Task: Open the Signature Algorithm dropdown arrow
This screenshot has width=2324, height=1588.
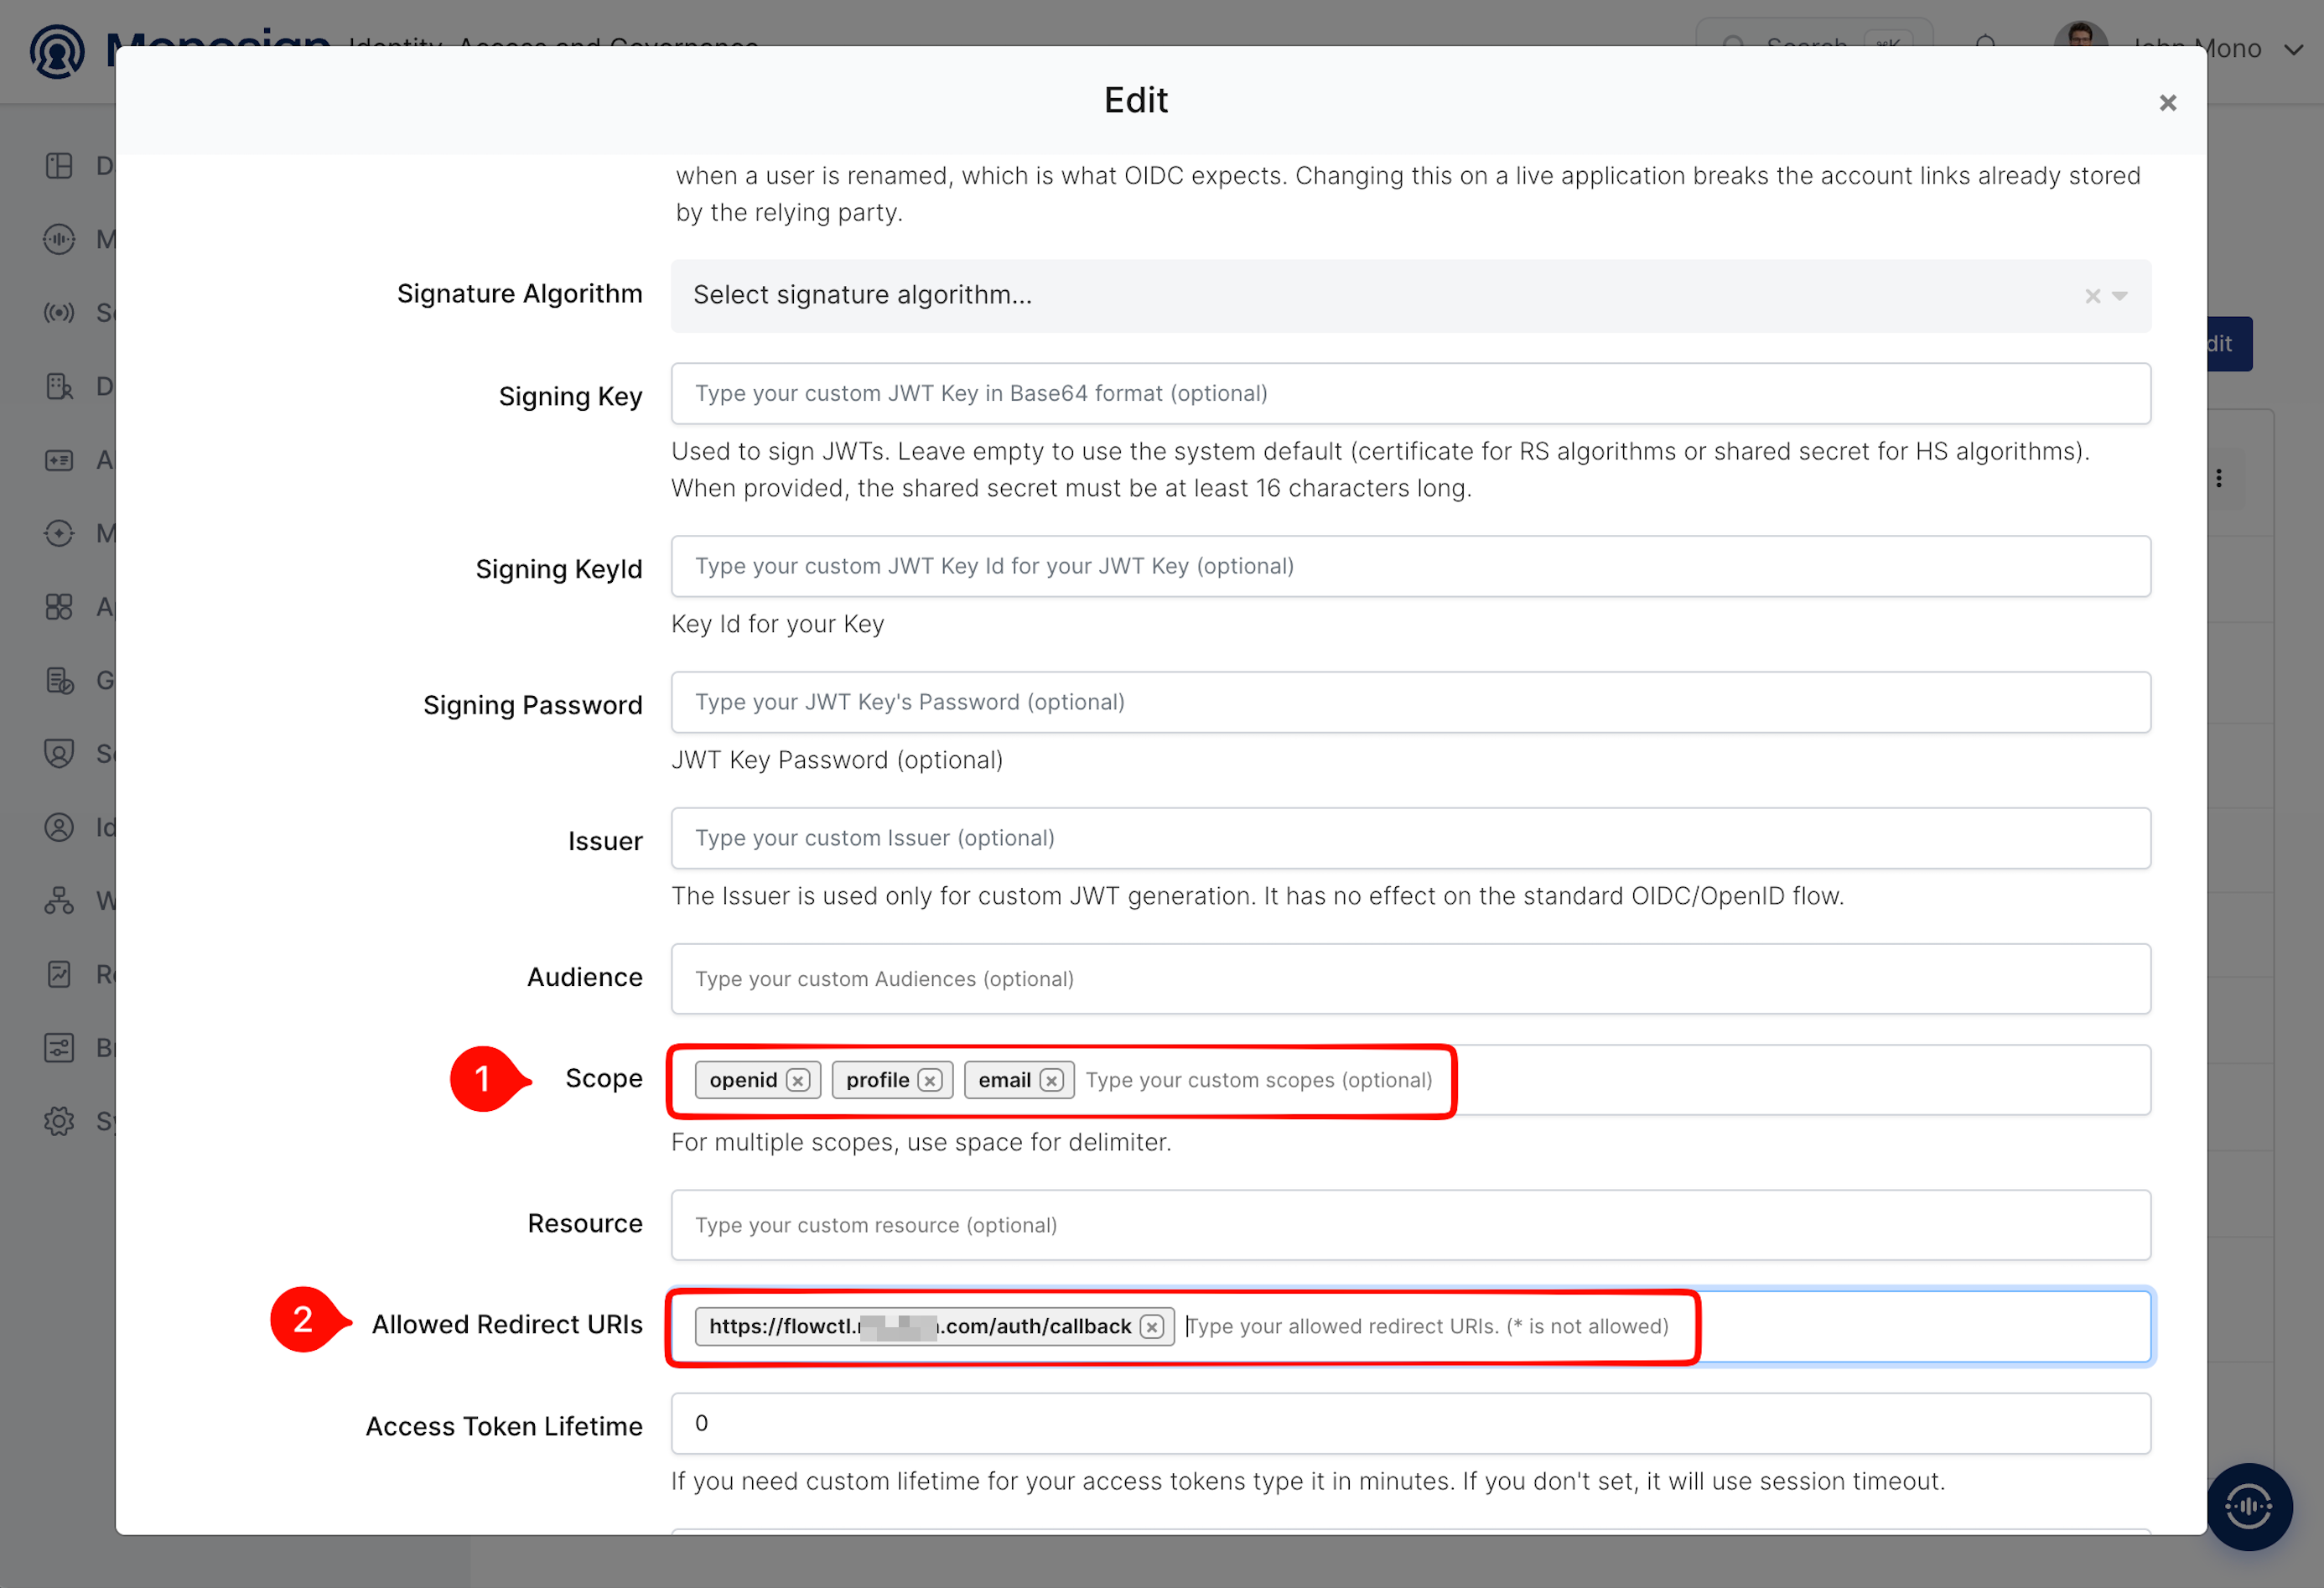Action: pyautogui.click(x=2119, y=296)
